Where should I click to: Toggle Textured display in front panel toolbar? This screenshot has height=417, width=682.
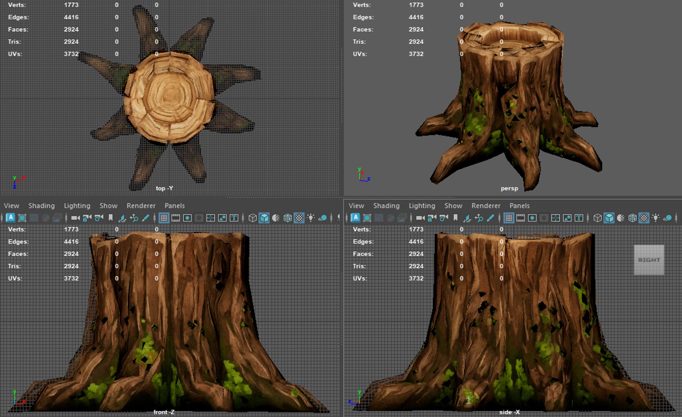tap(299, 218)
